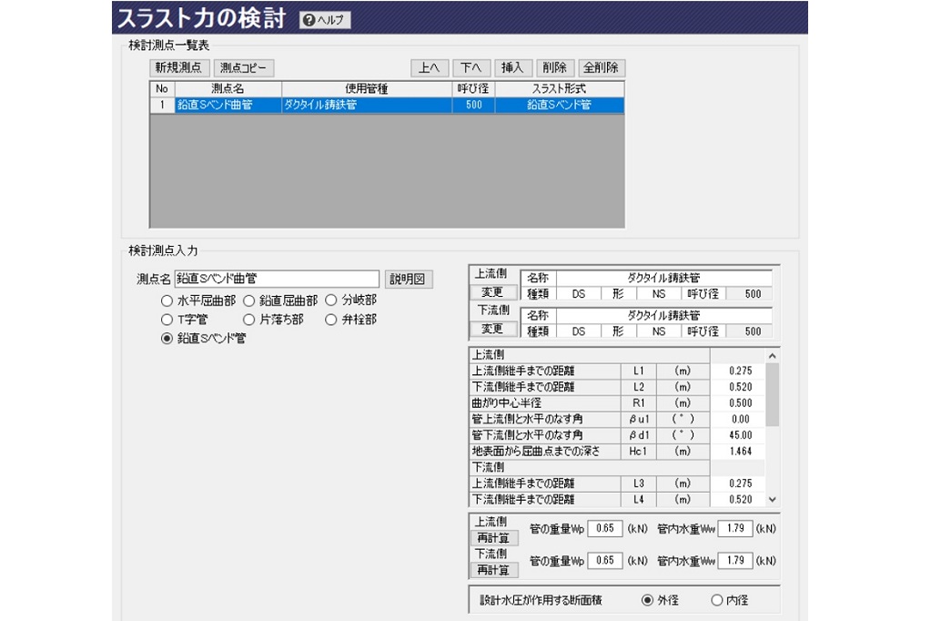Click the L2 value 0.520
This screenshot has width=931, height=621.
click(x=737, y=387)
